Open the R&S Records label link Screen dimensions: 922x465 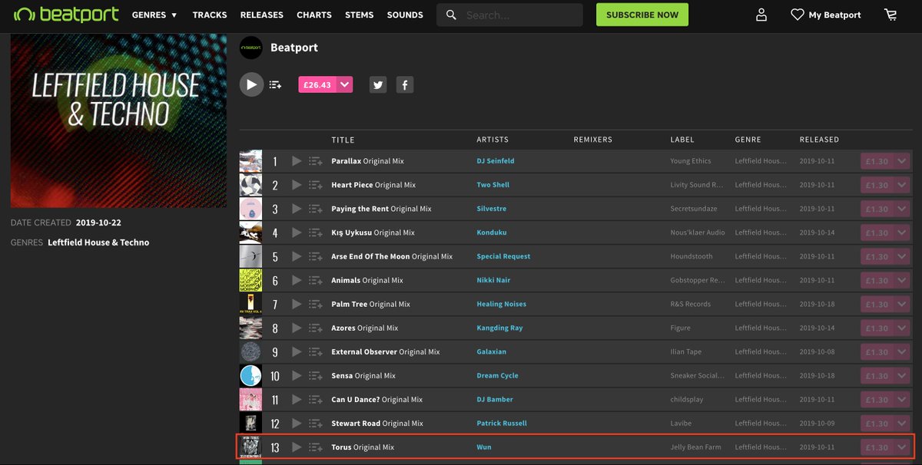point(691,304)
